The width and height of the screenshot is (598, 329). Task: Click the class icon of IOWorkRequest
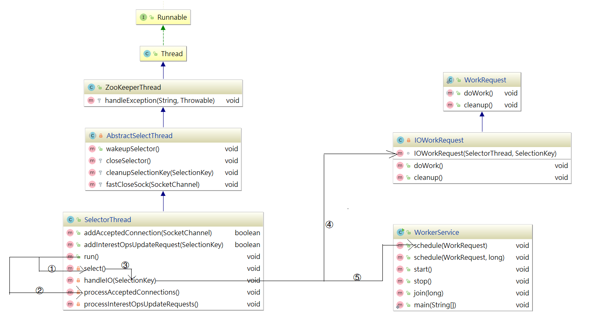click(x=400, y=140)
